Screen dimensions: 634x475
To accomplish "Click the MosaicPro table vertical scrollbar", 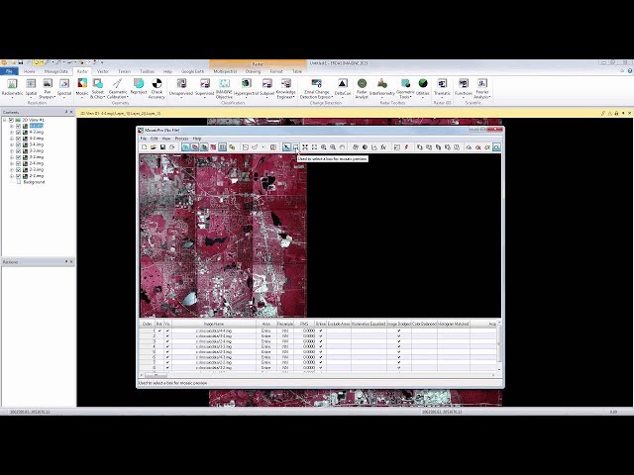I will 498,346.
